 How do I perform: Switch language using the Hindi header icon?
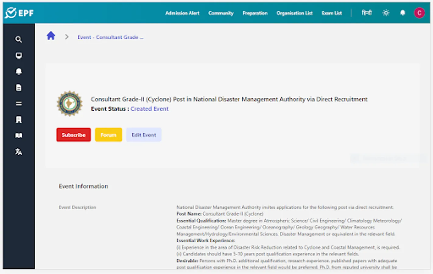pyautogui.click(x=367, y=13)
